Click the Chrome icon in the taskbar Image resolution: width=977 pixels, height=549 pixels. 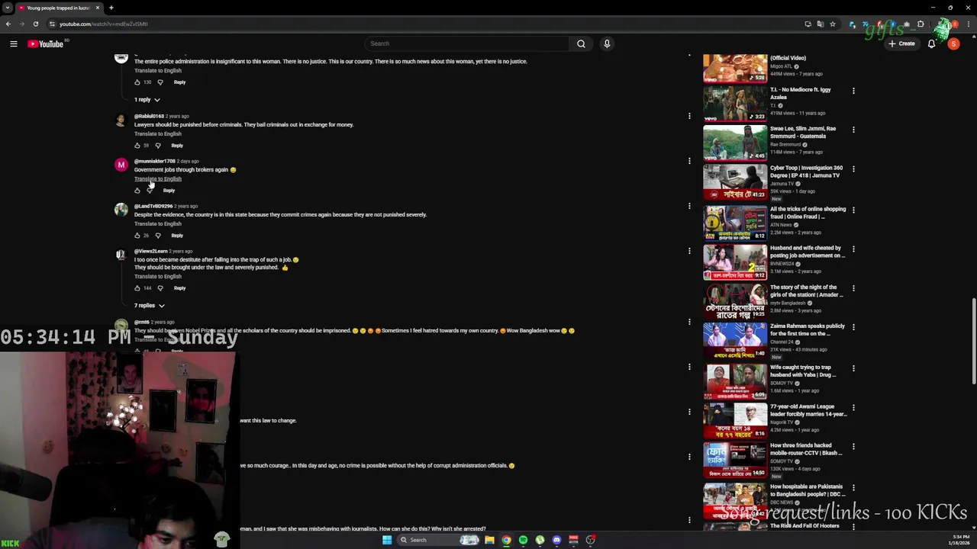pyautogui.click(x=506, y=540)
